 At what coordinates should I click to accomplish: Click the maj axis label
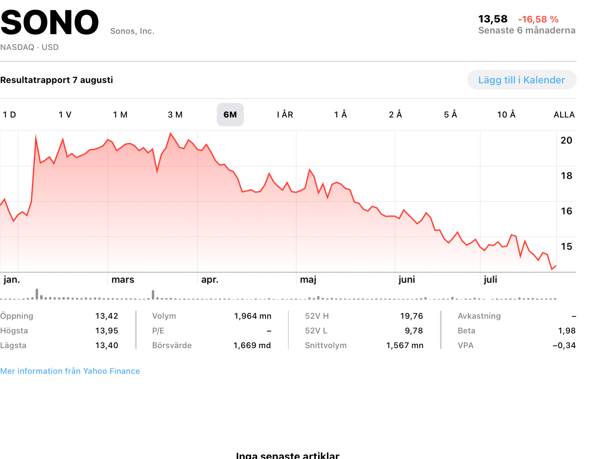[x=308, y=280]
